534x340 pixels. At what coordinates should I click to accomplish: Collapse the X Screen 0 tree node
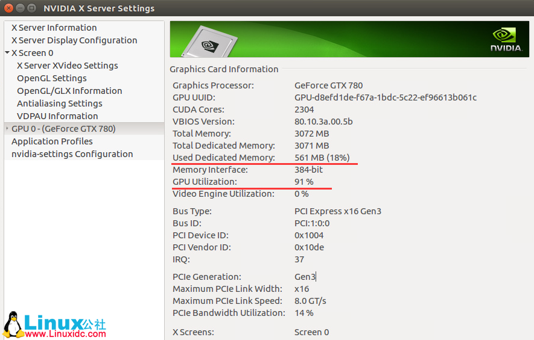click(7, 53)
